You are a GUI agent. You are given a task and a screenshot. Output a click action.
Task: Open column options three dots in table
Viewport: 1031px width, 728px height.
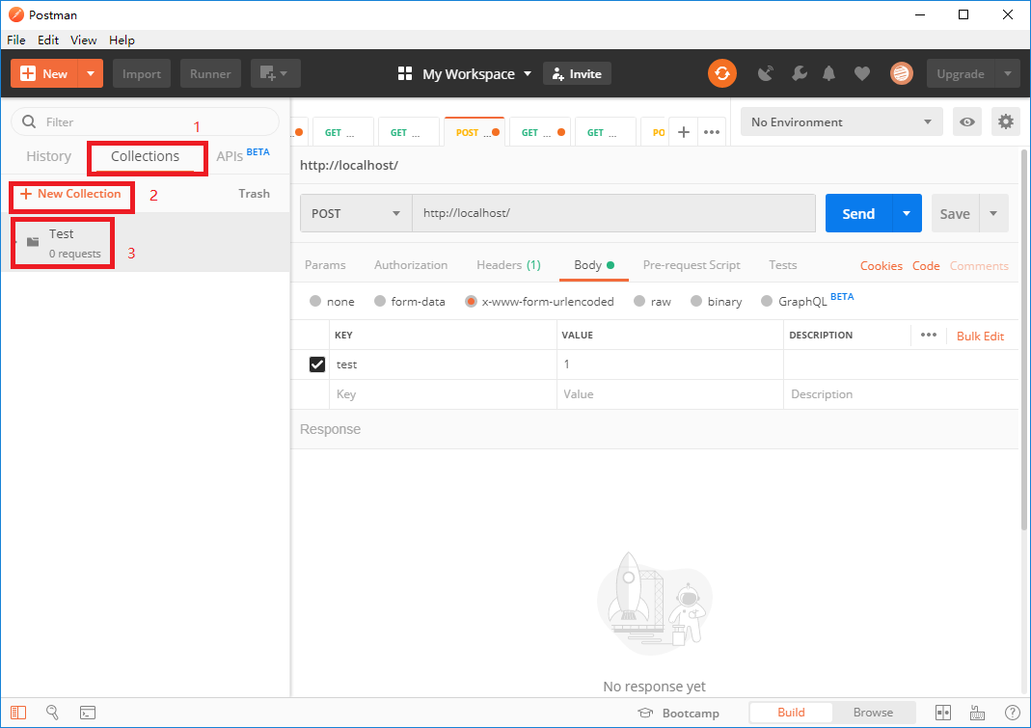click(x=929, y=335)
